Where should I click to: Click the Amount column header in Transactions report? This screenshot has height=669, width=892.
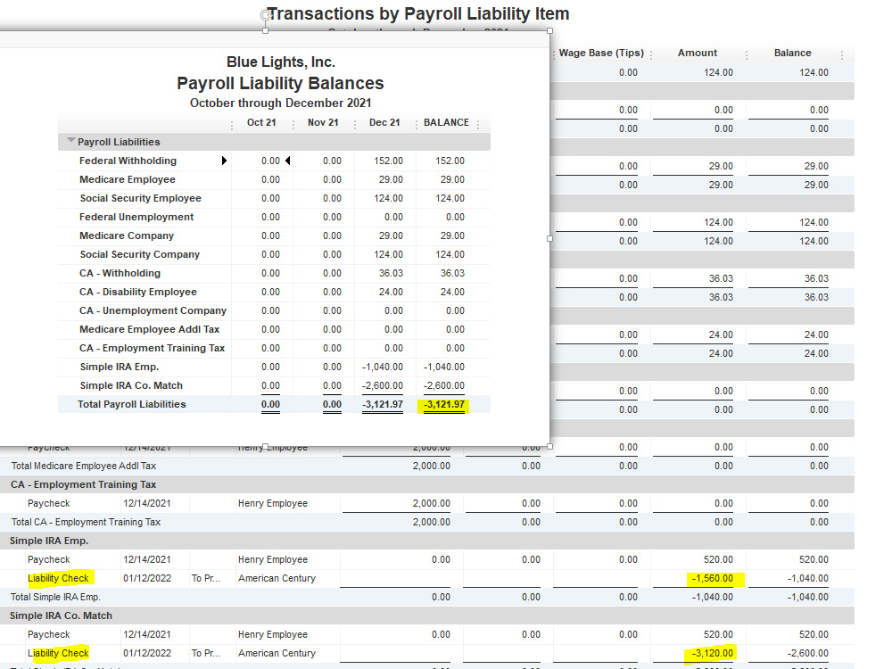click(x=698, y=53)
